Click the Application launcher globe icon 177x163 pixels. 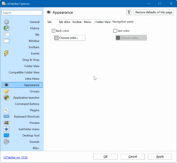(x=6, y=97)
